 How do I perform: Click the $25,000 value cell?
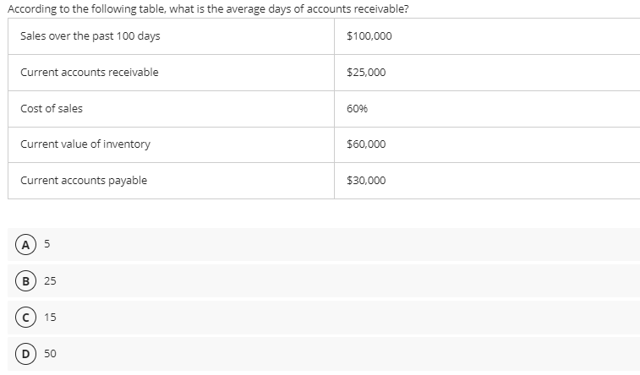pos(366,73)
